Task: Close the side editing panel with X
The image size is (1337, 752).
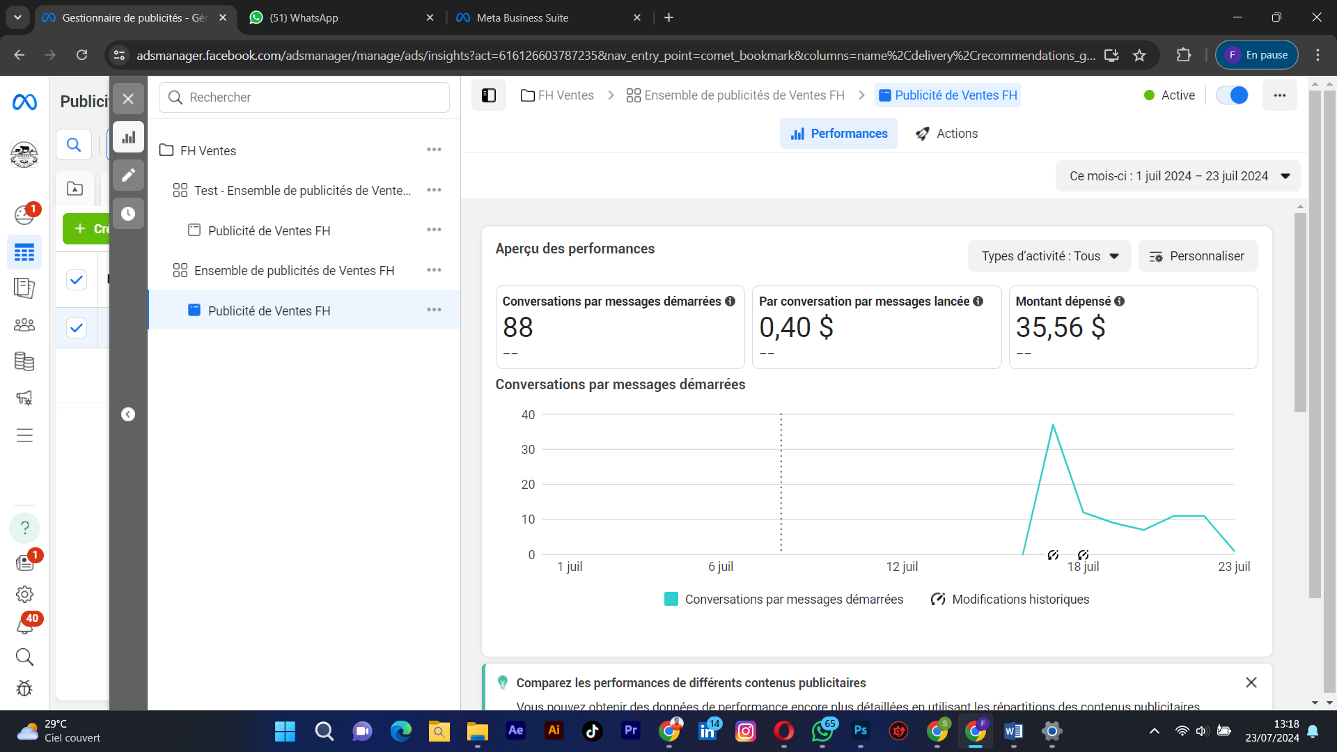Action: (128, 99)
